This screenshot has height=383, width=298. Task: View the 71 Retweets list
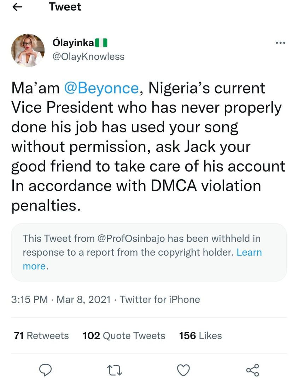[41, 335]
